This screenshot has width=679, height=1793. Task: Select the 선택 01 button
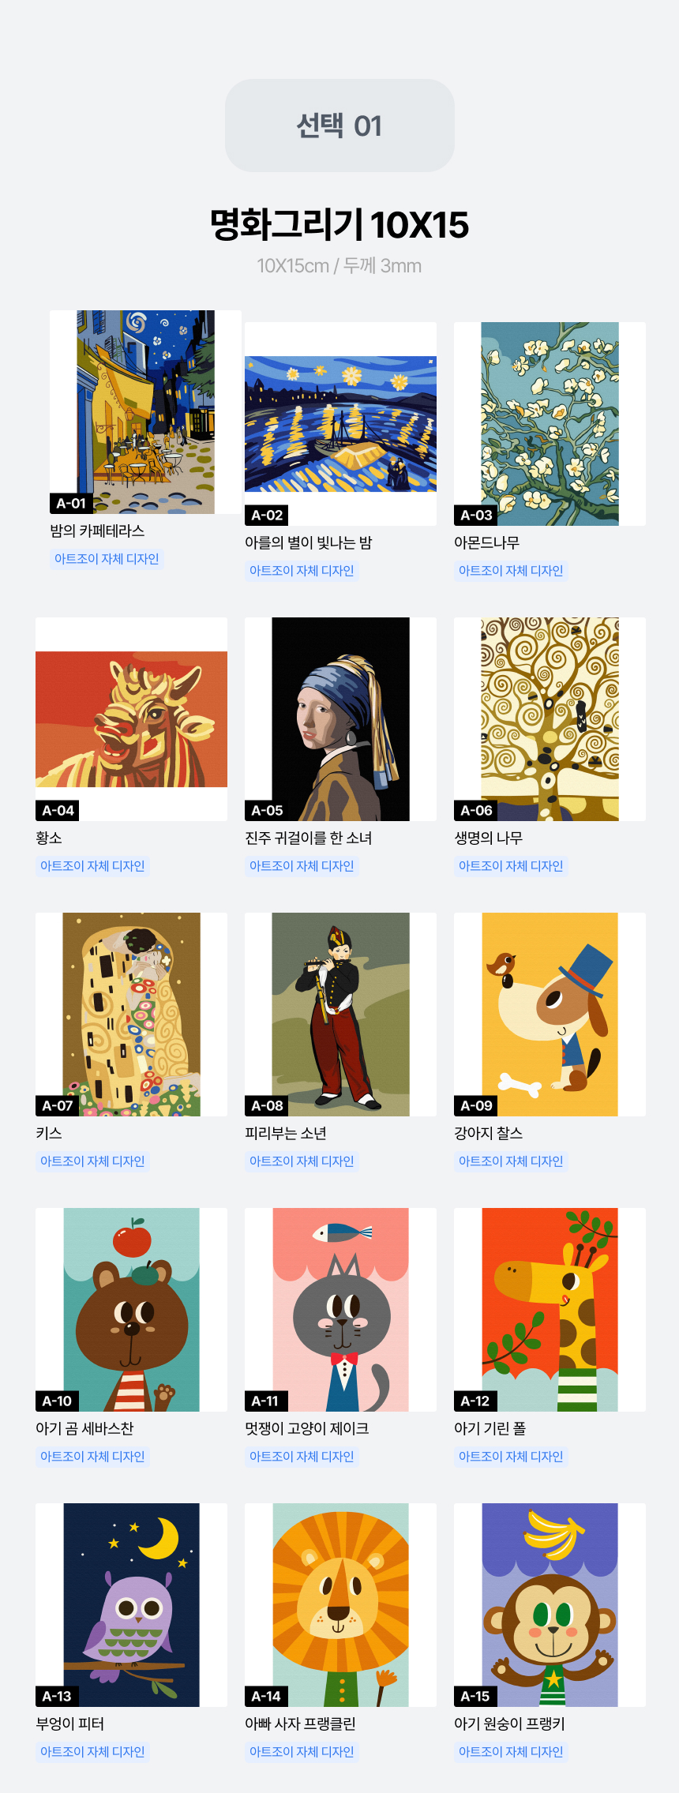[x=339, y=126]
